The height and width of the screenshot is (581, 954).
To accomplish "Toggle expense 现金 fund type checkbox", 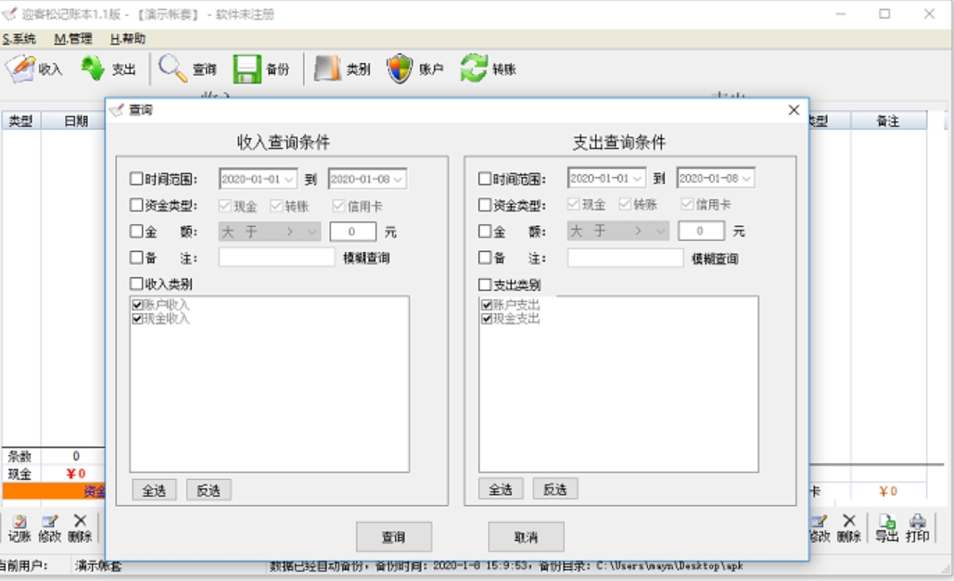I will (x=573, y=204).
